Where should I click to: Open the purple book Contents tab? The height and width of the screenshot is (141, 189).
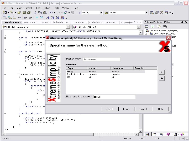tap(168, 134)
